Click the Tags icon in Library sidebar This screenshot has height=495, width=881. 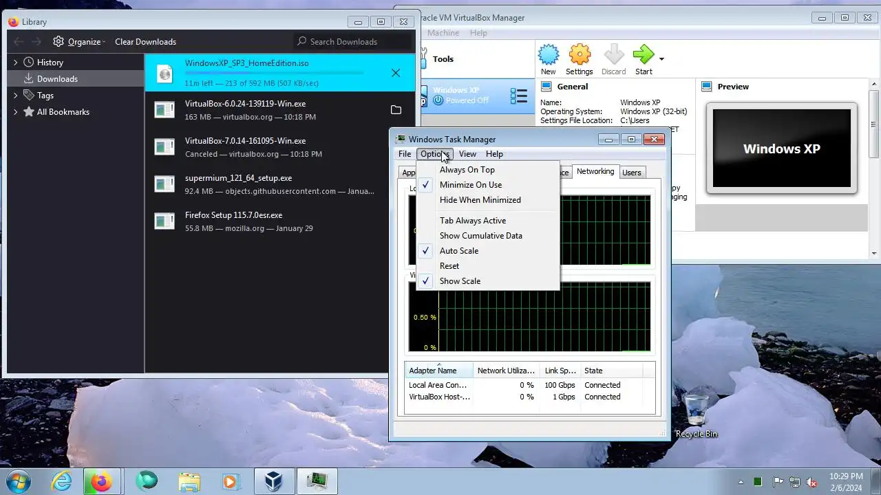[x=29, y=95]
